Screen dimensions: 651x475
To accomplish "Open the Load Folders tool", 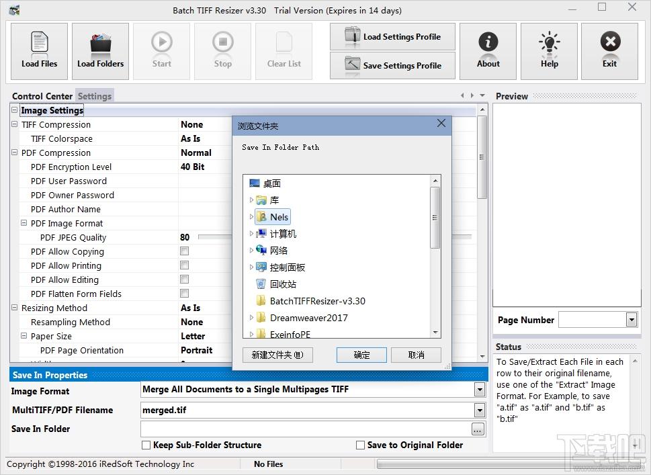I will [x=100, y=51].
